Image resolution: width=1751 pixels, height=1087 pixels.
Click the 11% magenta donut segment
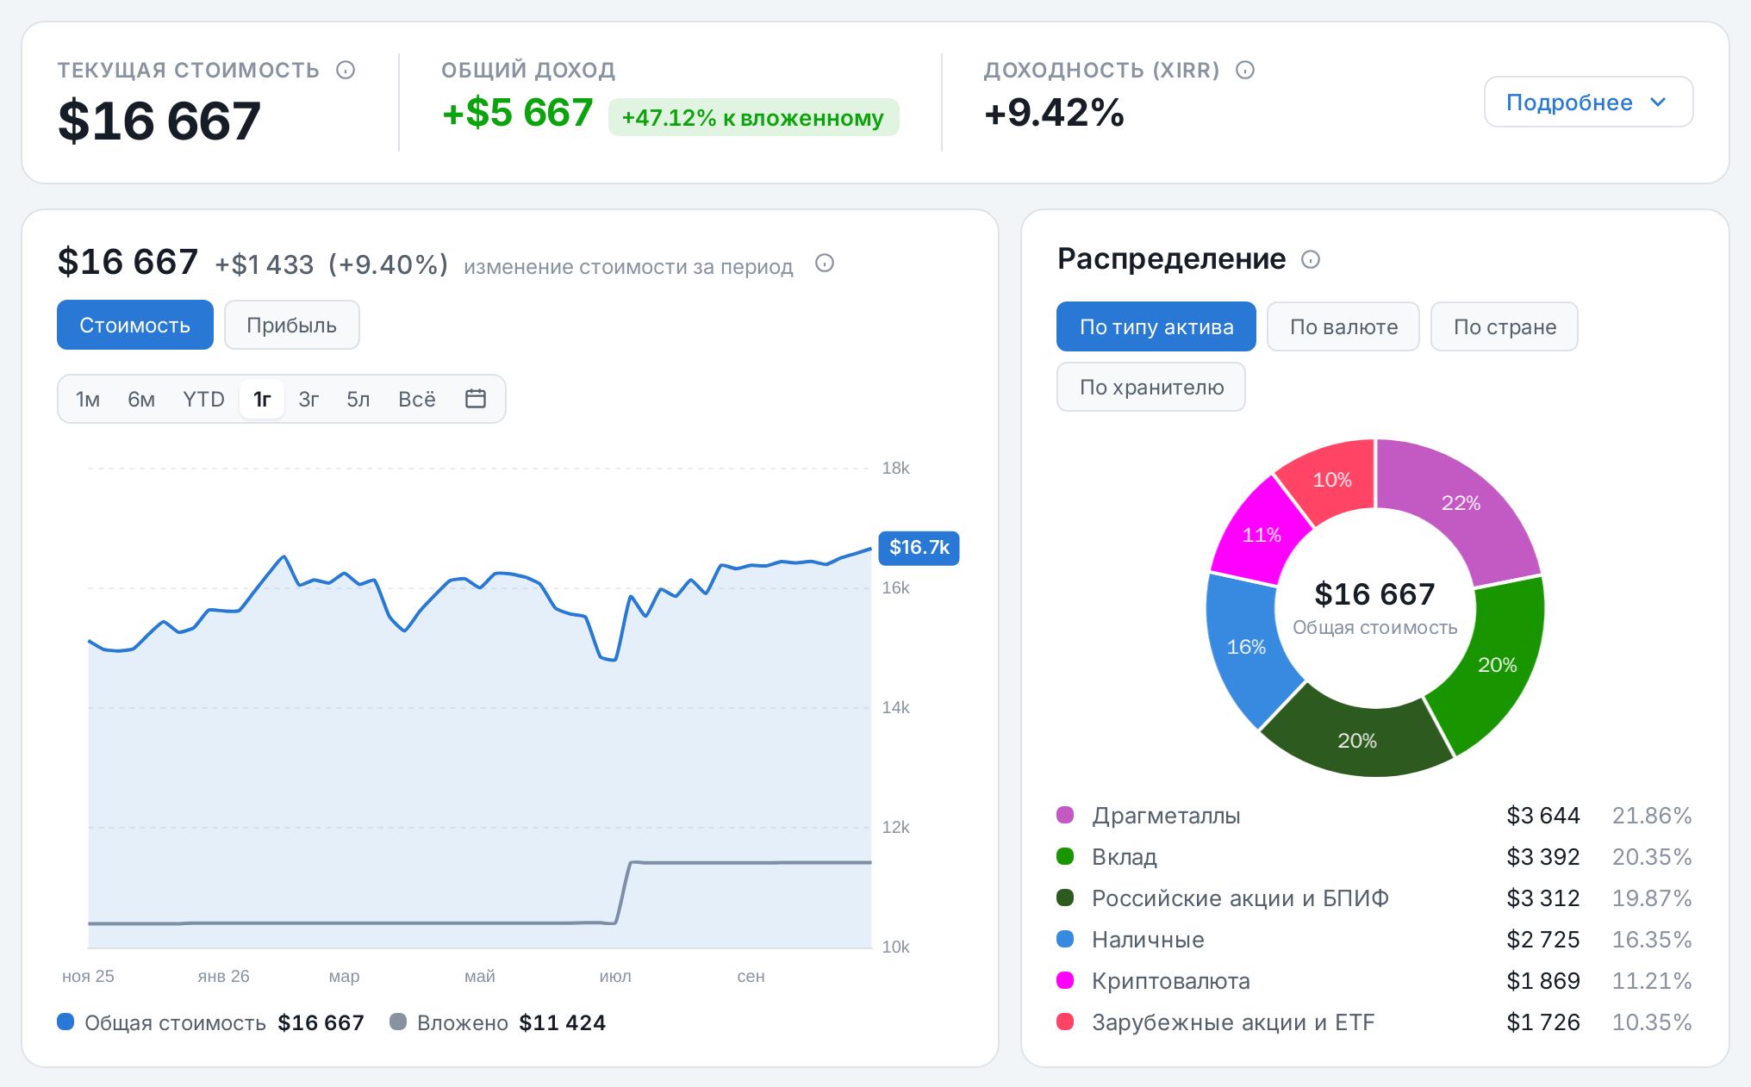(1261, 535)
